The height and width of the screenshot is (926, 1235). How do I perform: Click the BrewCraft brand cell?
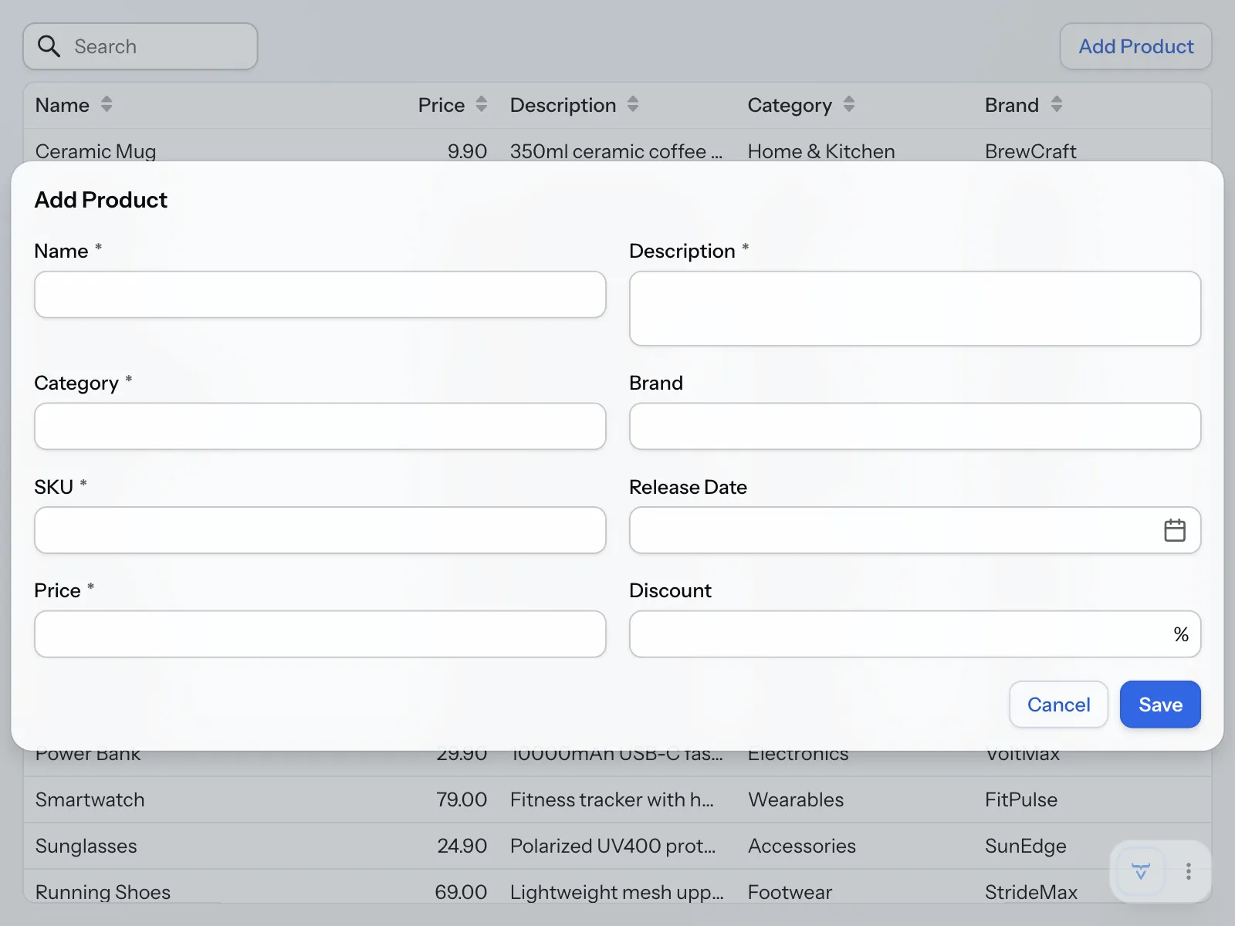point(1030,151)
